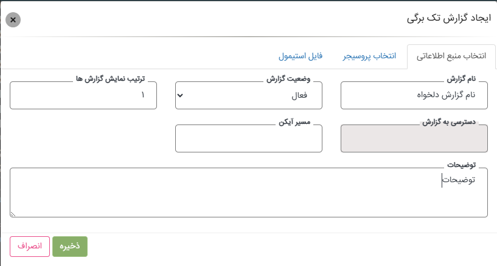Click the توضیحات label above the textarea
Image resolution: width=497 pixels, height=266 pixels.
click(462, 165)
